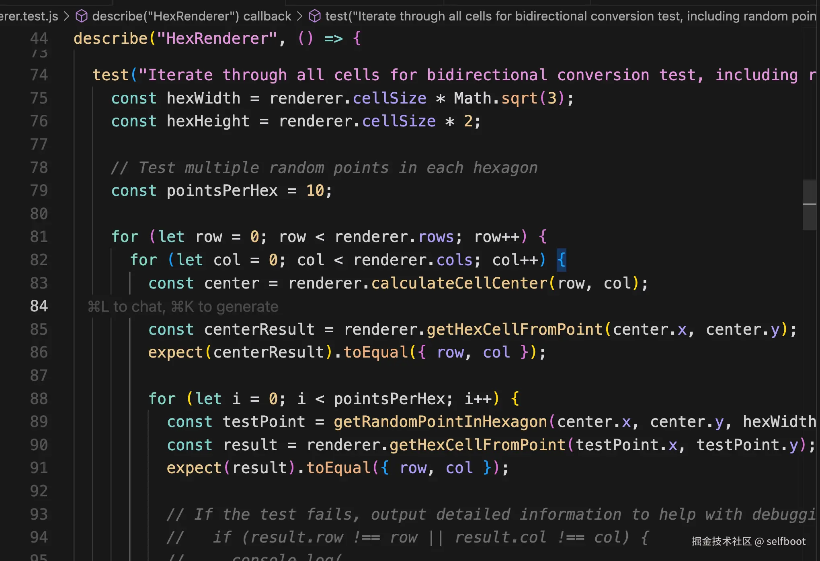Click on hexWidth variable at line 75
The height and width of the screenshot is (561, 820).
point(203,98)
